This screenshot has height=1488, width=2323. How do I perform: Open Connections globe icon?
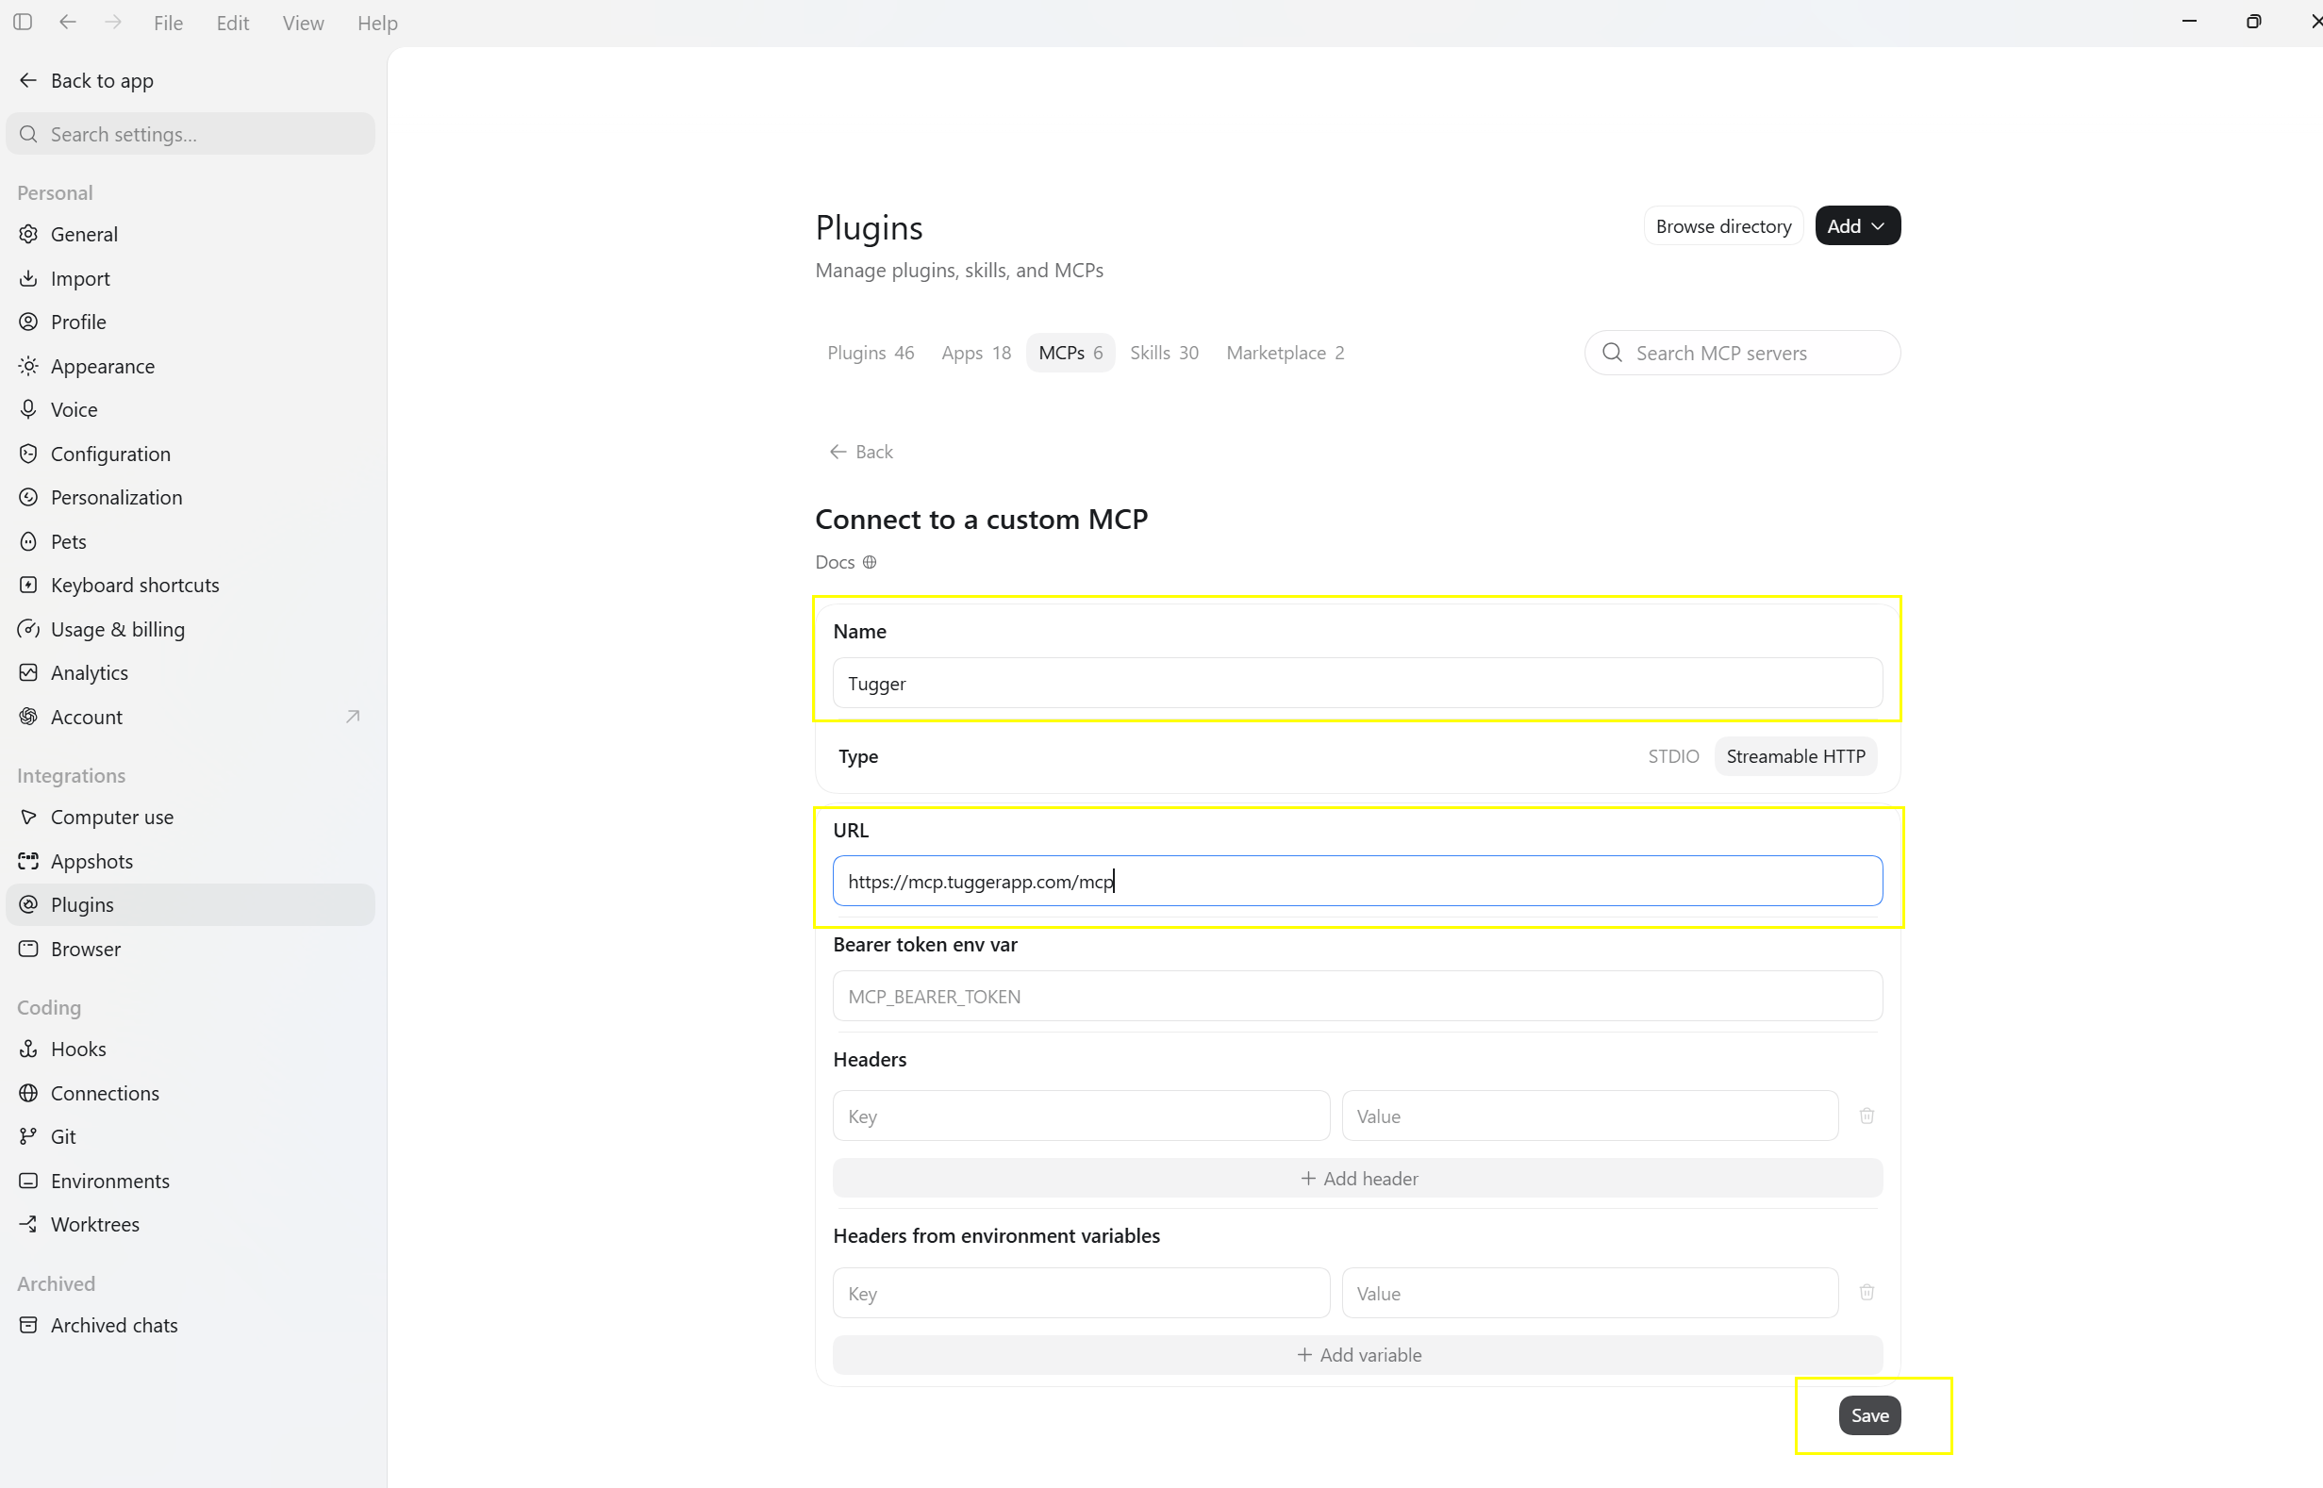click(29, 1094)
